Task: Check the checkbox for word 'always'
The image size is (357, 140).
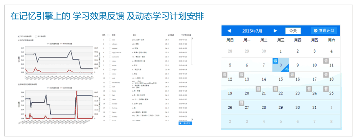Action: (x=110, y=44)
